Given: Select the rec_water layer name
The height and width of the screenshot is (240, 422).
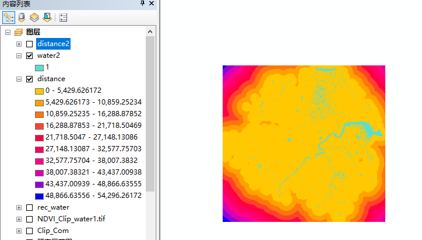Looking at the screenshot, I should coord(53,207).
